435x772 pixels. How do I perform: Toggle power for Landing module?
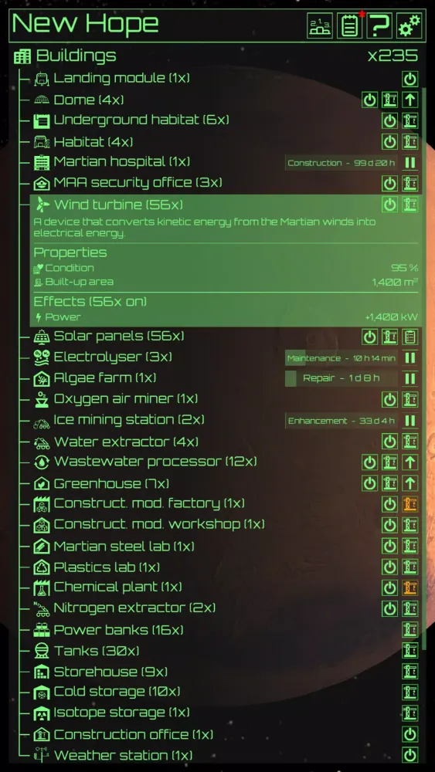tap(410, 79)
